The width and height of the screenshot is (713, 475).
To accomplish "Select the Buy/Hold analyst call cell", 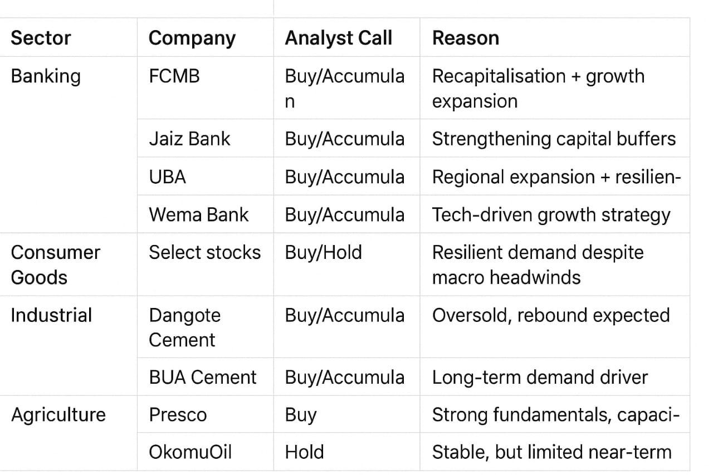I will coord(324,252).
